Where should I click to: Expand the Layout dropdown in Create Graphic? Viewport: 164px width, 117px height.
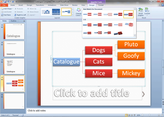coord(32,15)
